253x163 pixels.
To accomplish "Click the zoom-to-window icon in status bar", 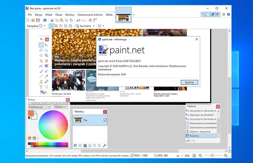I will point(194,156).
